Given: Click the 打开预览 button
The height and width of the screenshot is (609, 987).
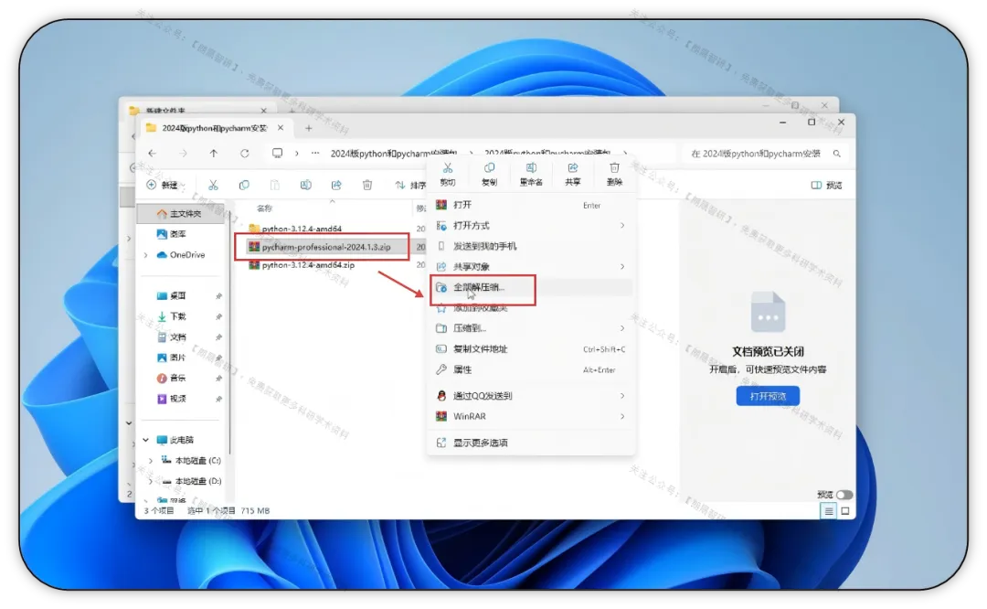Looking at the screenshot, I should click(768, 396).
